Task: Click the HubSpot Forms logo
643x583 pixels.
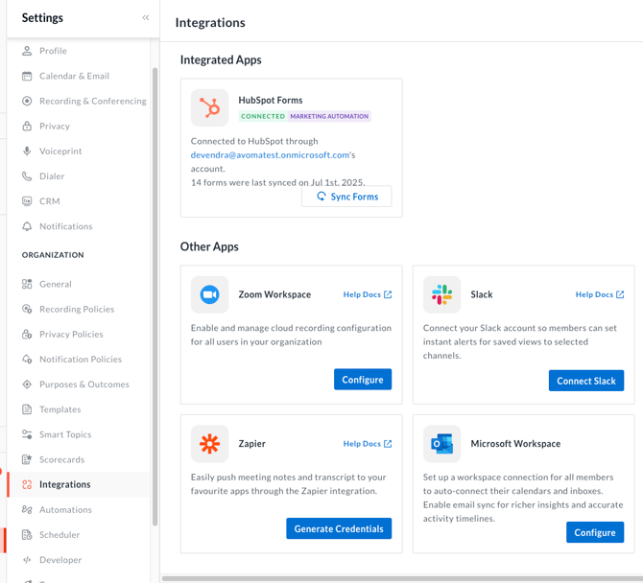Action: (x=209, y=107)
